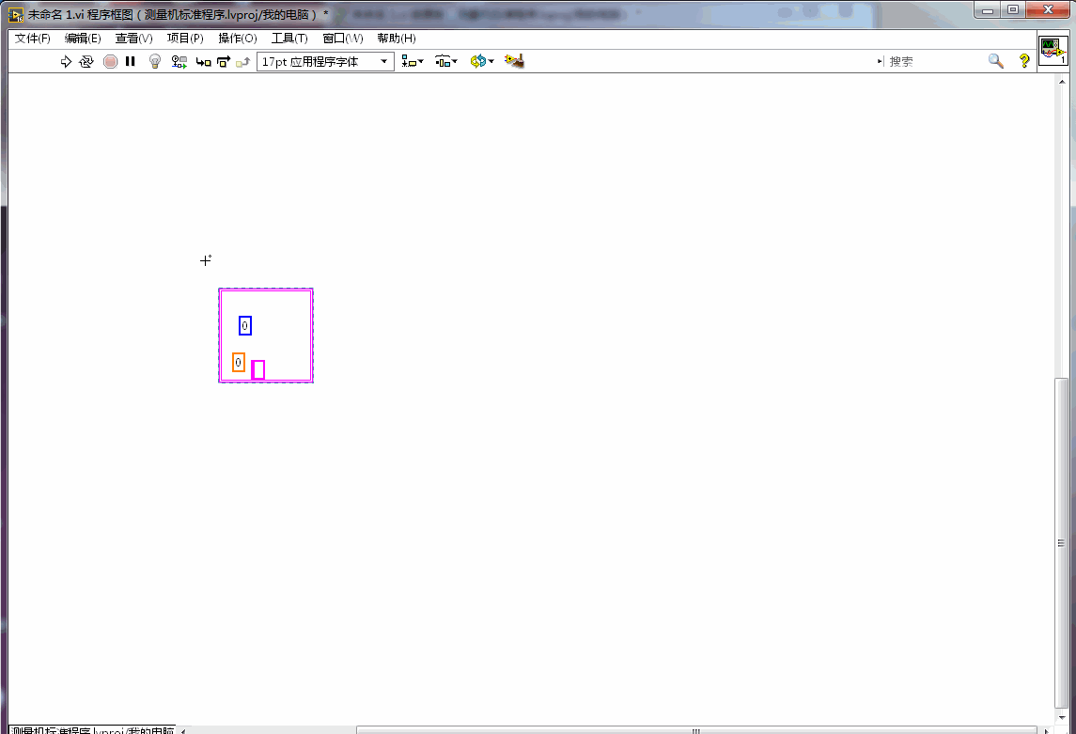Click the Run arrow button
Viewport: 1076px width, 734px height.
pyautogui.click(x=66, y=62)
